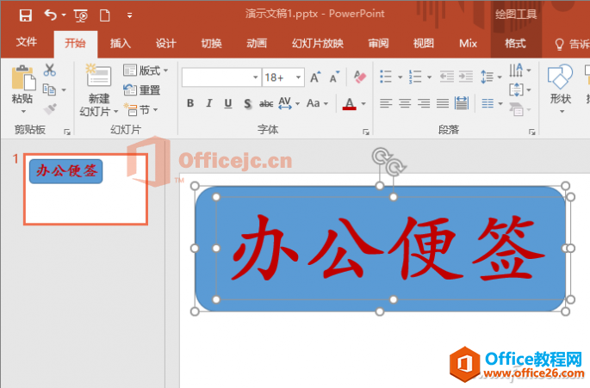Open the Customize Quick Access Toolbar arrow

pos(129,15)
